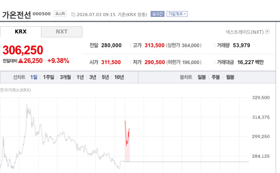The width and height of the screenshot is (280, 173).
Task: Click the 넥스트레이드(NXT) link text
Action: point(245,32)
